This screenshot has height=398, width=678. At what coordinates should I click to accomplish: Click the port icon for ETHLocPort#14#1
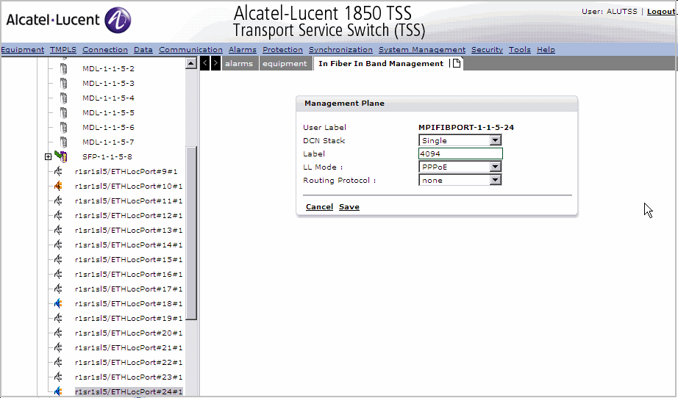(58, 245)
